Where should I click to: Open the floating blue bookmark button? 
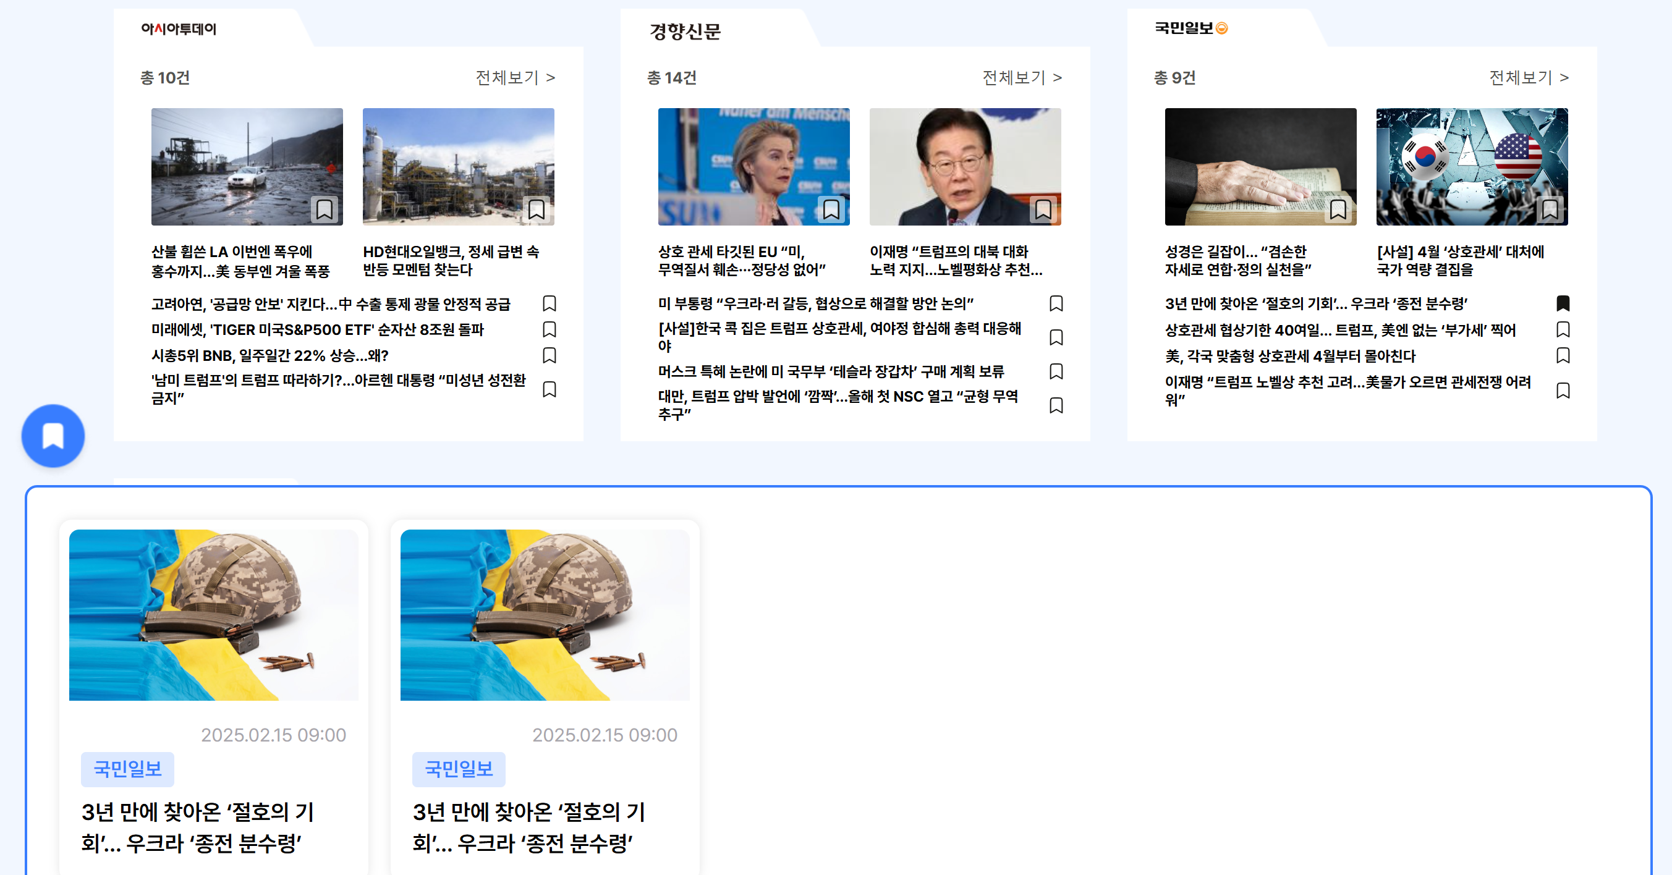point(53,436)
